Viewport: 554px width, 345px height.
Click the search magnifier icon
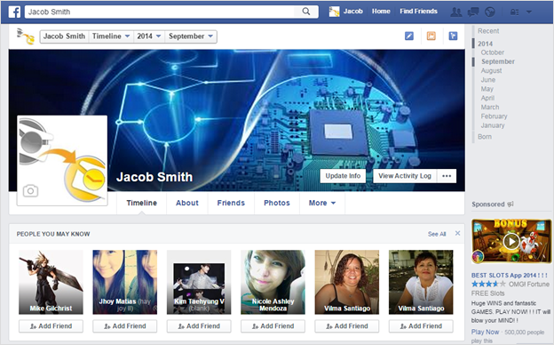306,12
